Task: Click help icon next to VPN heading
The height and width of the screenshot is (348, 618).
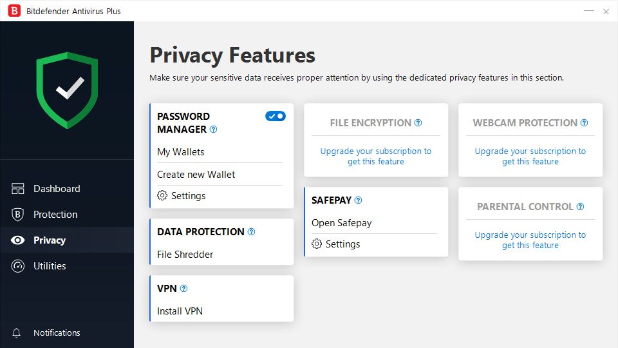Action: [183, 289]
